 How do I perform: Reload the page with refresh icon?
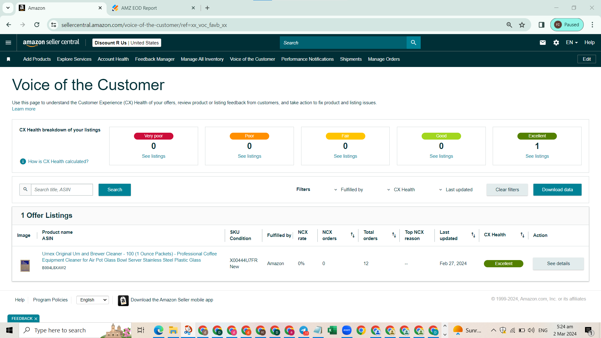37,25
